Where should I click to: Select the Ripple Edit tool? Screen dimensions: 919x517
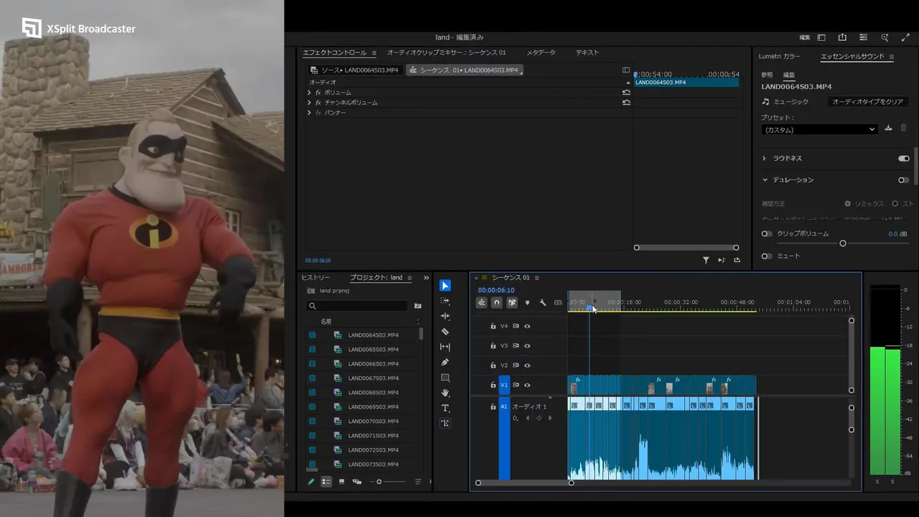[x=445, y=316]
